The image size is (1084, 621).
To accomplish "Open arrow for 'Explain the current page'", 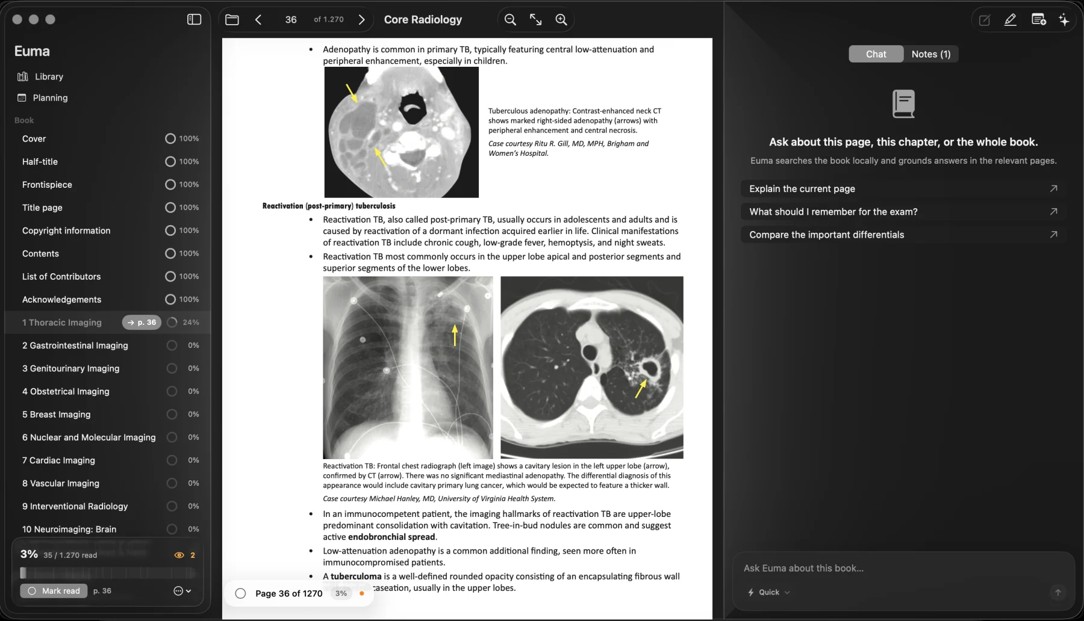I will coord(1053,189).
